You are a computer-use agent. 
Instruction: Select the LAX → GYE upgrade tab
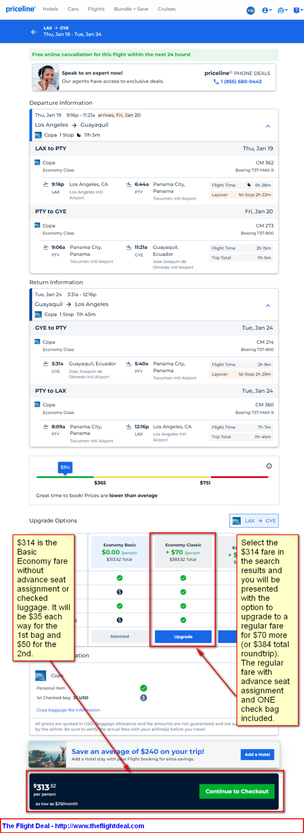click(254, 521)
